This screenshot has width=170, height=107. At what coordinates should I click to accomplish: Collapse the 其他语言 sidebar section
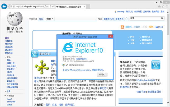click(5, 96)
